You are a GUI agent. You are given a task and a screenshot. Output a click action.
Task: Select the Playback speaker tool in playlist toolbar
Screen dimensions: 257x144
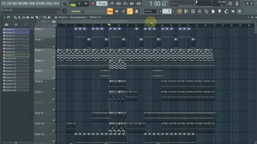coord(49,17)
